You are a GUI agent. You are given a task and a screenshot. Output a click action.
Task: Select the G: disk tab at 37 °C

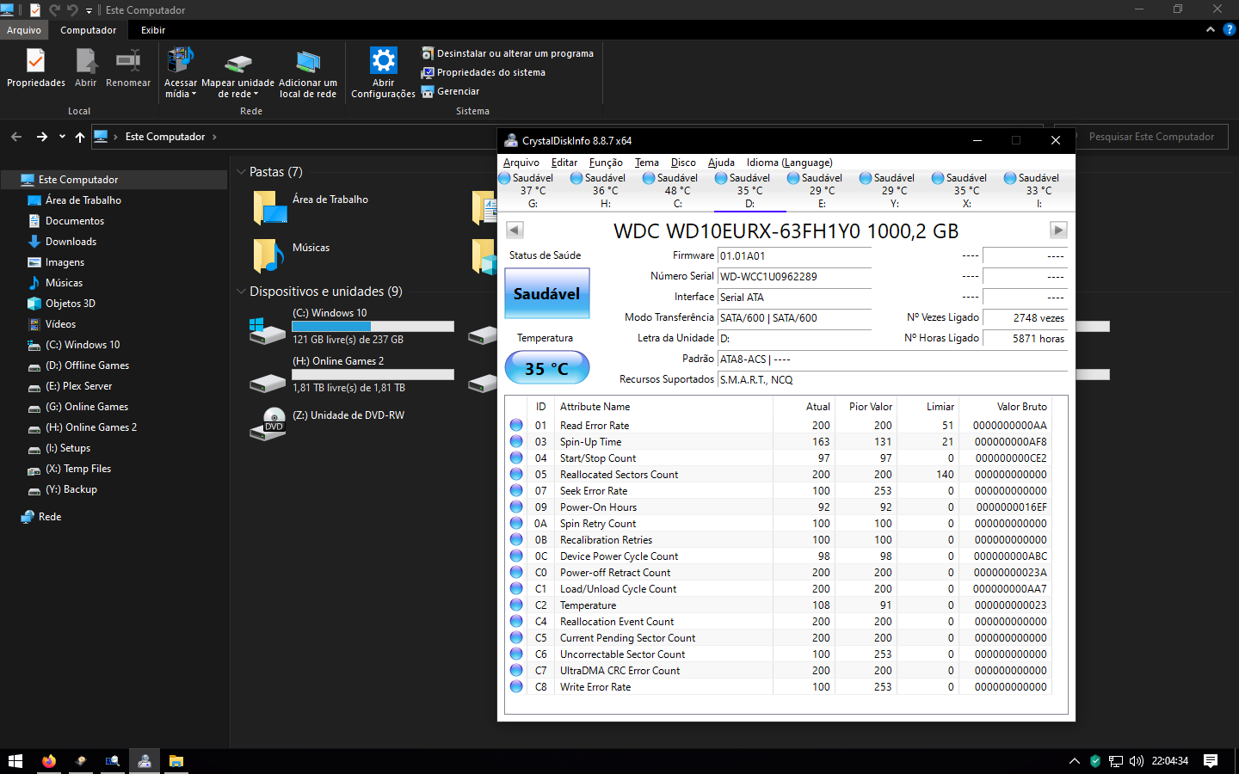coord(533,190)
